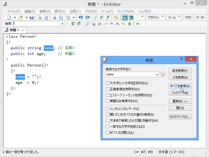The width and height of the screenshot is (209, 157).
Task: Toggle regular expression .+? icon
Action: pyautogui.click(x=106, y=24)
